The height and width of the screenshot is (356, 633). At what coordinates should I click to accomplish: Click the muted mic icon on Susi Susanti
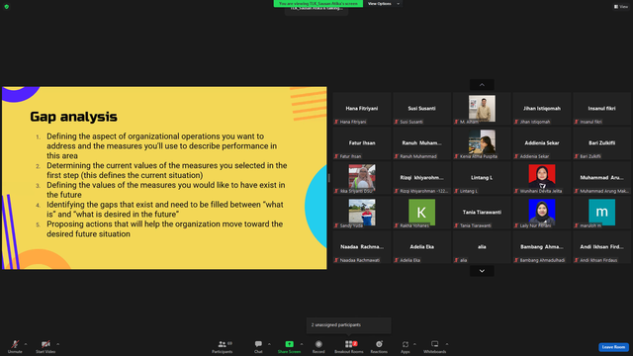(x=397, y=122)
